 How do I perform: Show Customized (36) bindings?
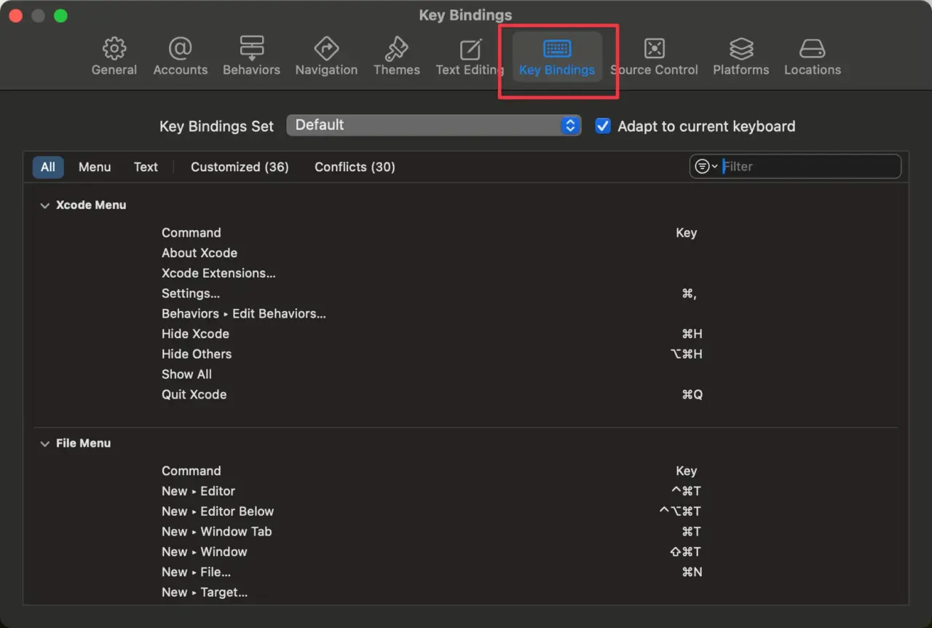[x=240, y=167]
